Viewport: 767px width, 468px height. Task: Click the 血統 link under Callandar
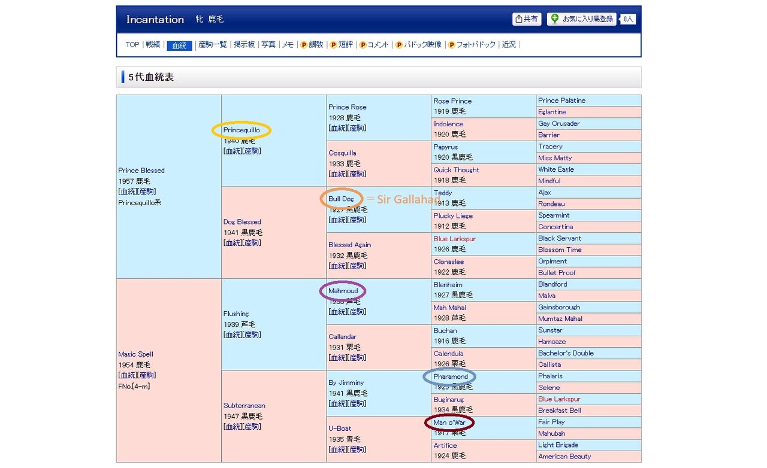tap(338, 358)
